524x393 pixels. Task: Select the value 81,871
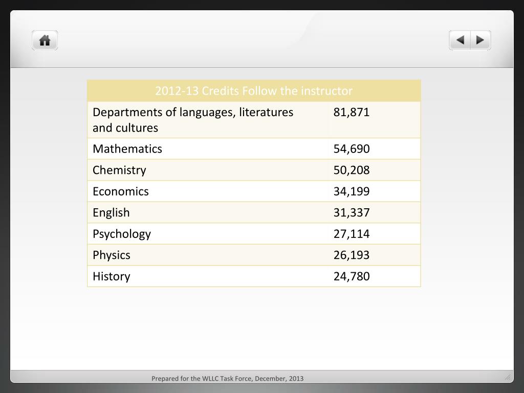(x=352, y=112)
